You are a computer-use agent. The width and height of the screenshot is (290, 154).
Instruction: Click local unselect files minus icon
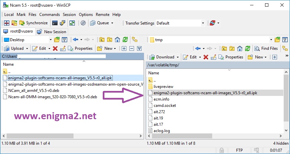(x=132, y=48)
